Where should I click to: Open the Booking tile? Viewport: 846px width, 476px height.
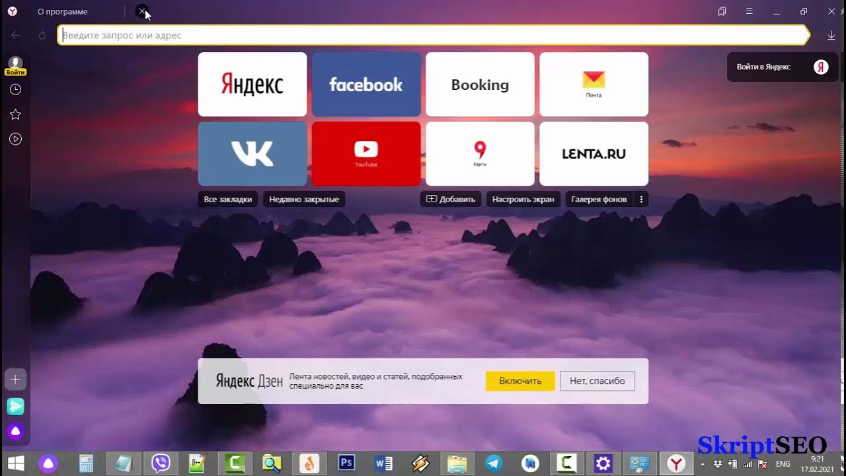tap(480, 85)
